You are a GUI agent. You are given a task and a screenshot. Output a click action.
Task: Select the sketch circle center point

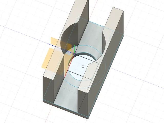(83, 67)
